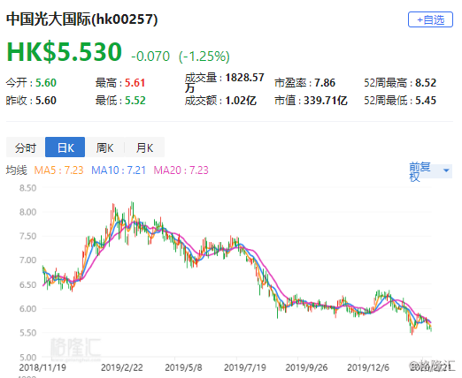The width and height of the screenshot is (462, 378).
Task: Click the 8.50 y-axis label
Action: tap(27, 188)
